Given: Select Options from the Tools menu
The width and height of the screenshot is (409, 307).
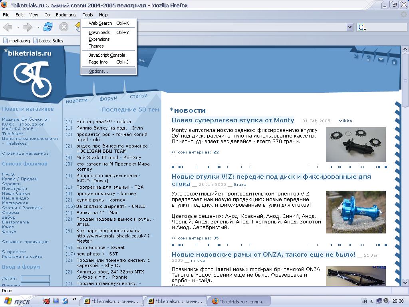Looking at the screenshot, I should 98,71.
